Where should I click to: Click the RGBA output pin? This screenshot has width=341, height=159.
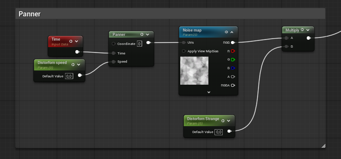pos(233,85)
